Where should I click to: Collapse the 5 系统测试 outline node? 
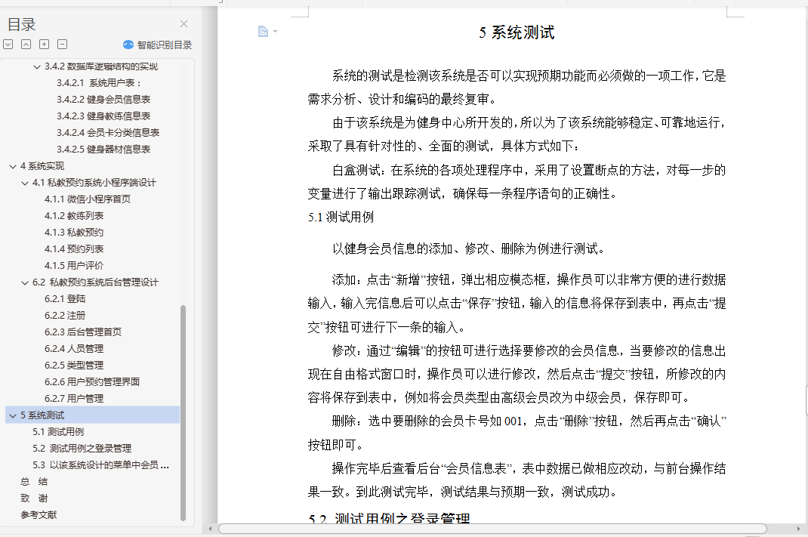(13, 415)
